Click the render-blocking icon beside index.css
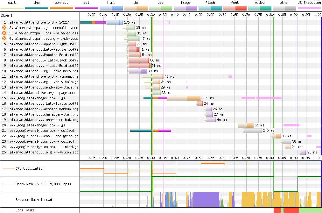This screenshot has width=322, height=213. point(4,39)
